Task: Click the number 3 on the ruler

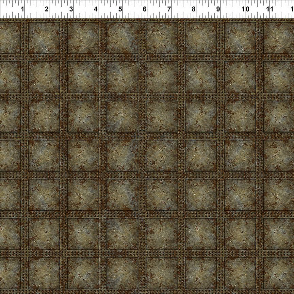Action: coord(71,9)
